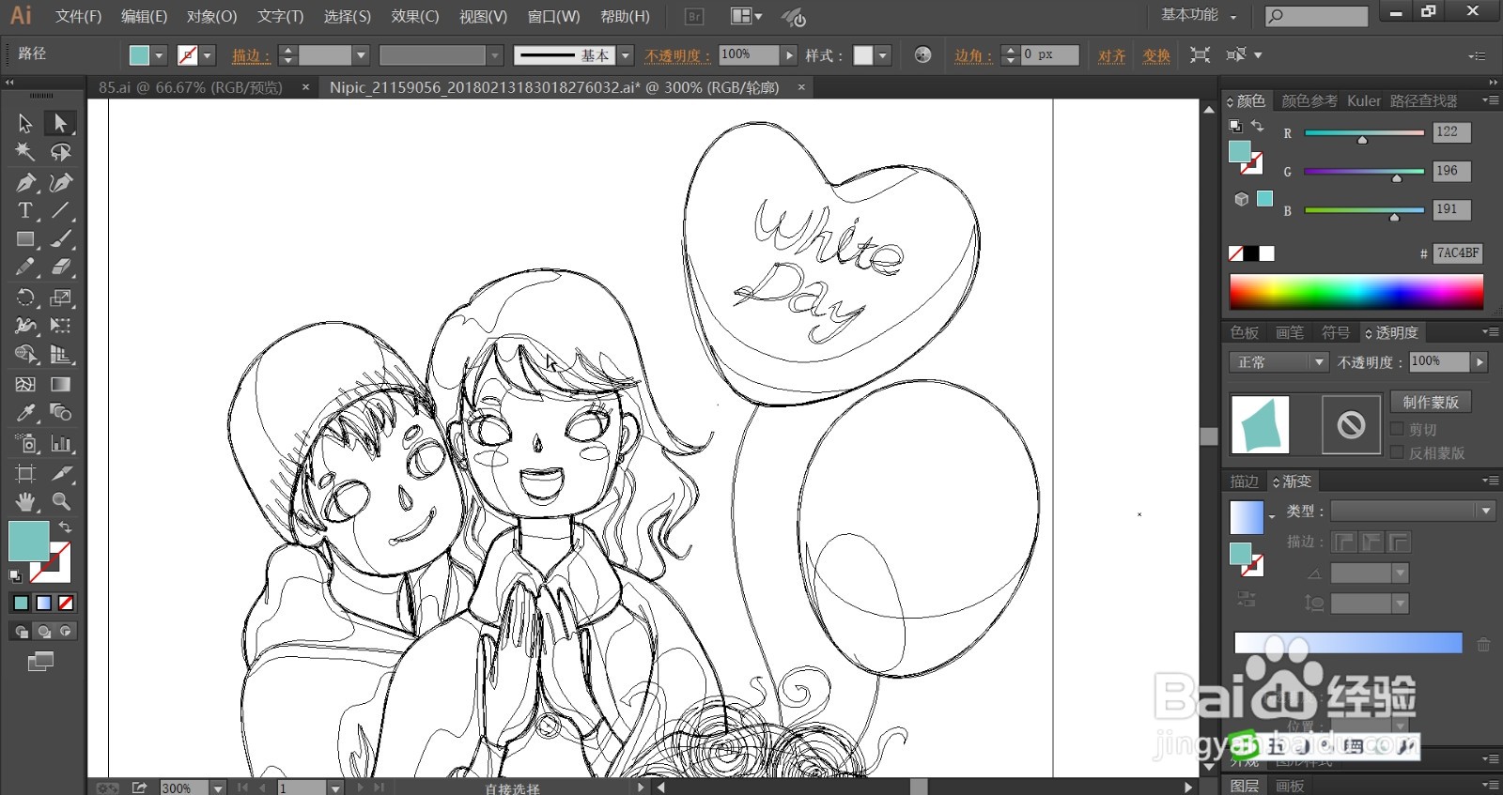1503x795 pixels.
Task: Open the 文件(F) menu
Action: pyautogui.click(x=78, y=16)
